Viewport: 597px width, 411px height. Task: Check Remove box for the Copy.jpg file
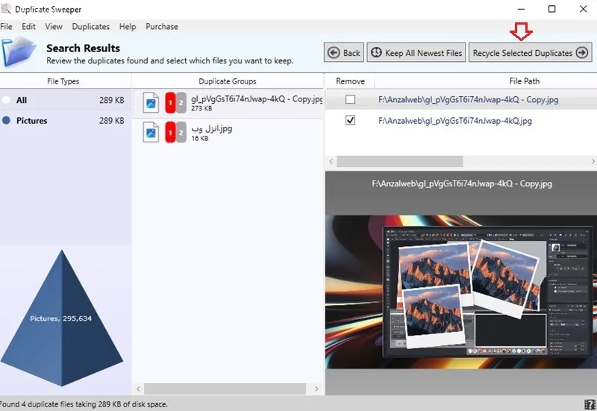(x=350, y=99)
